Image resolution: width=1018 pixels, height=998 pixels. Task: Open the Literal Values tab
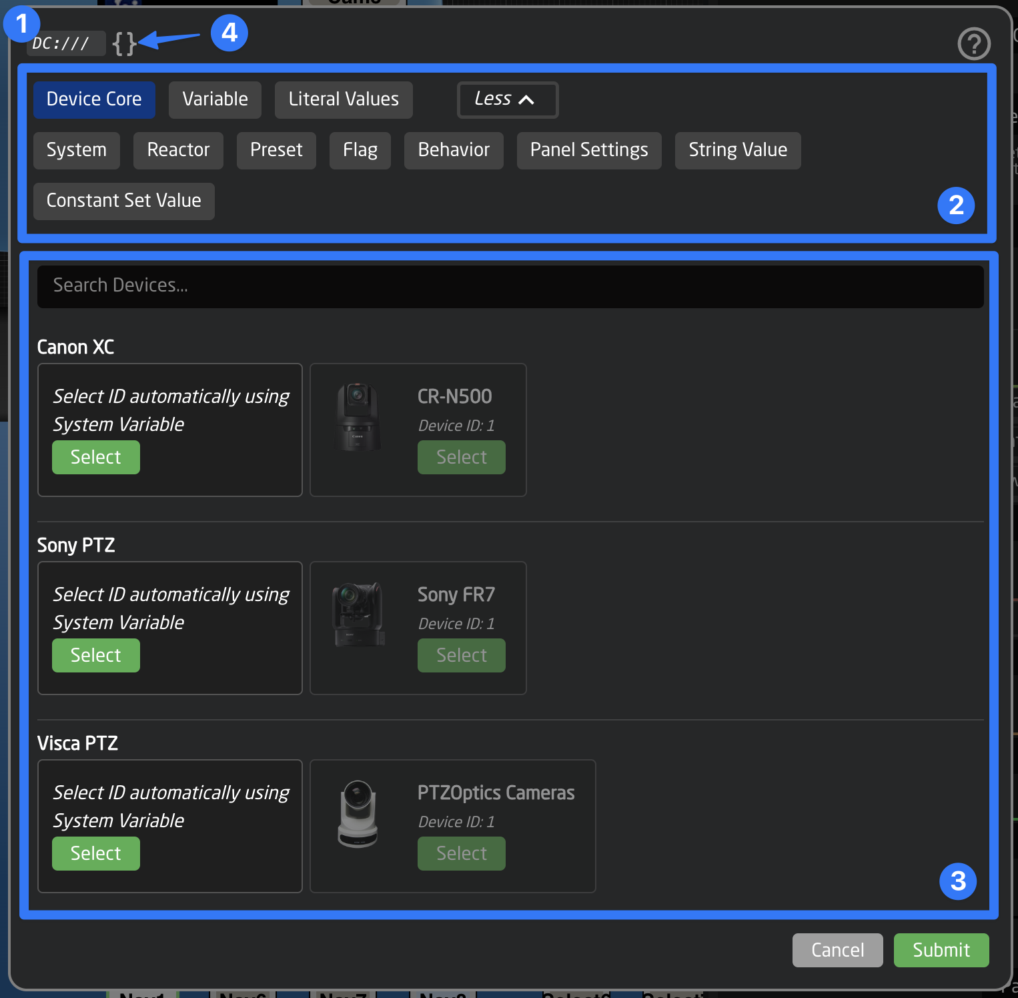click(344, 99)
